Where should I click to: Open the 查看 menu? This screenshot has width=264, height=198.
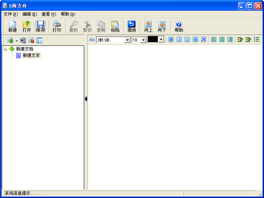point(48,14)
